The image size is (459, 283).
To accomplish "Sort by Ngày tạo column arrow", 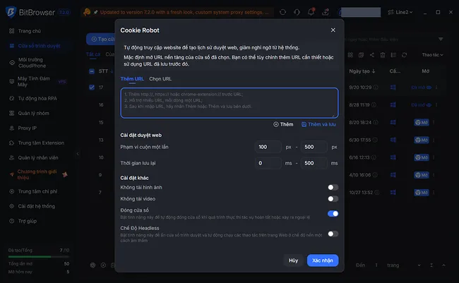I will click(x=374, y=71).
